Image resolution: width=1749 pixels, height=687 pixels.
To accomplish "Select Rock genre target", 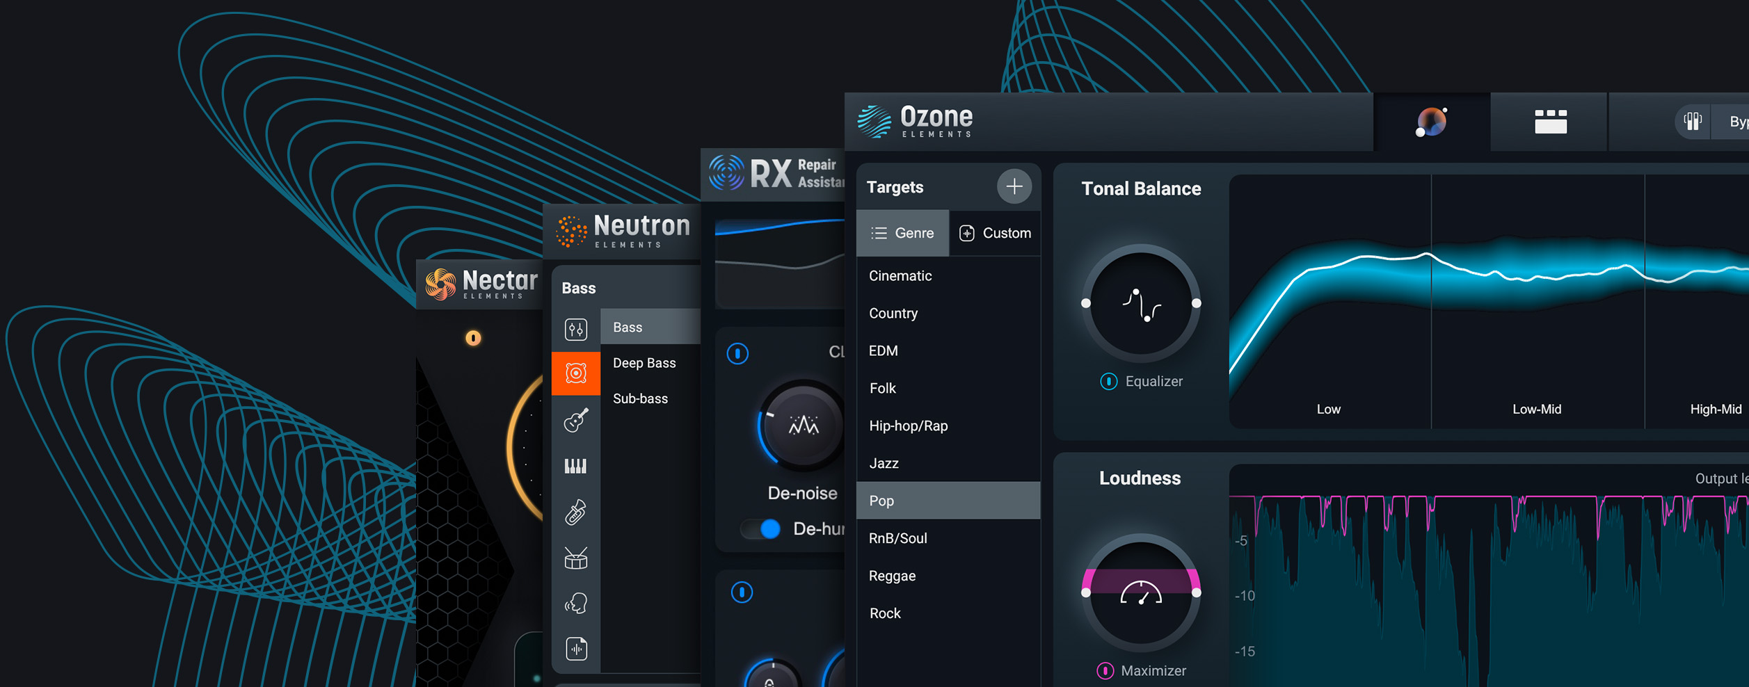I will (x=948, y=614).
